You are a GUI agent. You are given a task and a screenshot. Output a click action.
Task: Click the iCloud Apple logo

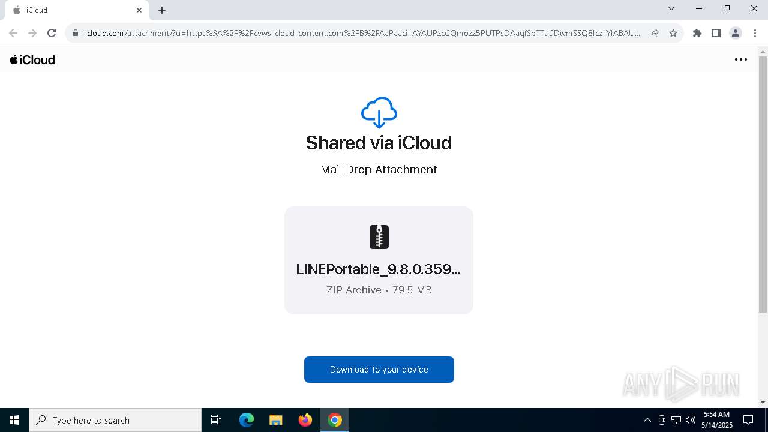pyautogui.click(x=32, y=59)
